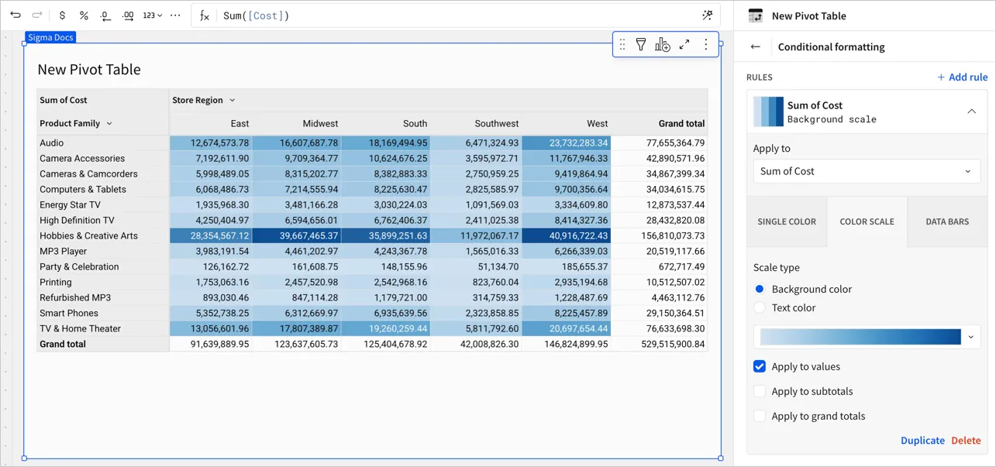Screen dimensions: 996x467
Task: Select the Smart Phones row label
Action: (69, 313)
